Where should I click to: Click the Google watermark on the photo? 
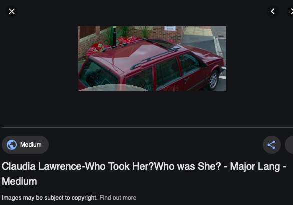pos(159,88)
